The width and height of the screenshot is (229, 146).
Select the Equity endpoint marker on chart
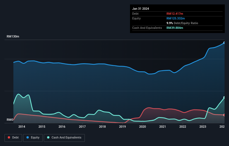224,43
